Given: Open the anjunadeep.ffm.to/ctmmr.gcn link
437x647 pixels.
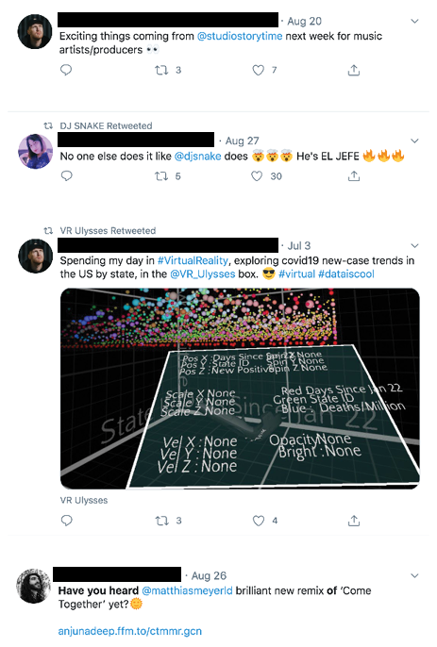Looking at the screenshot, I should [x=129, y=631].
